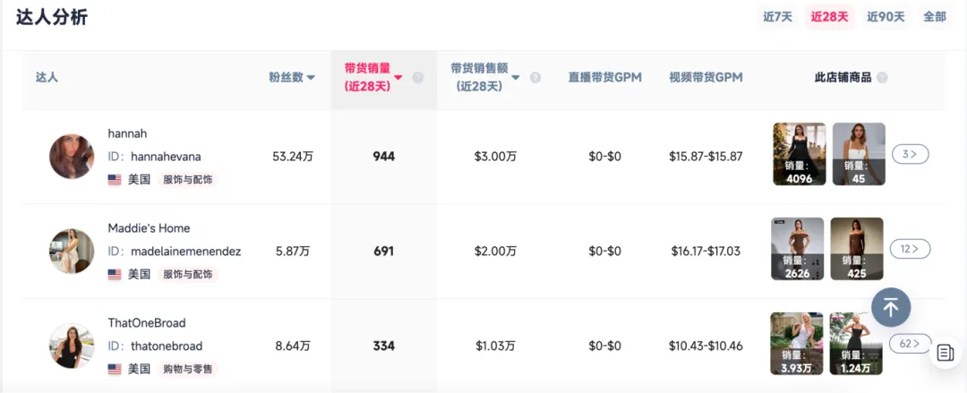Select the 近28天 time range
967x393 pixels.
point(829,16)
